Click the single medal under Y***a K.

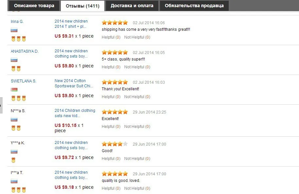pos(13,160)
